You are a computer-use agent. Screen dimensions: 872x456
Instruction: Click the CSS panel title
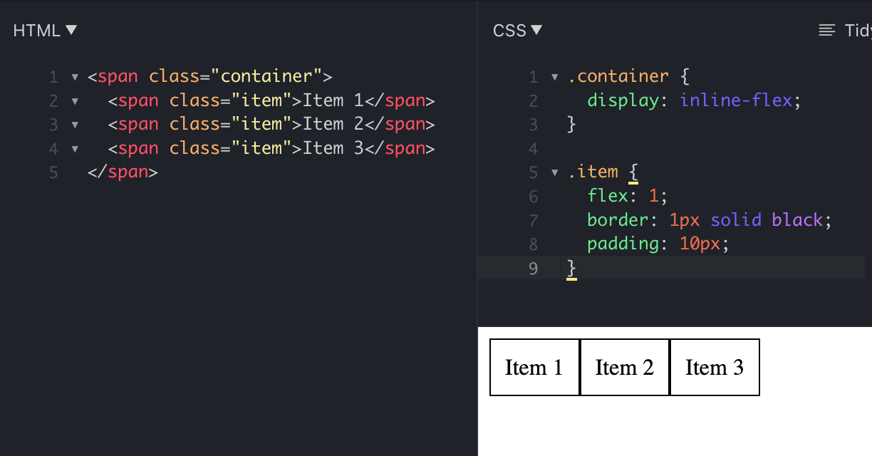click(509, 31)
